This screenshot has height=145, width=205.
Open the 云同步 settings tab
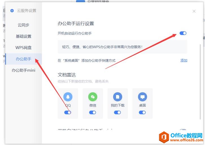tap(23, 25)
